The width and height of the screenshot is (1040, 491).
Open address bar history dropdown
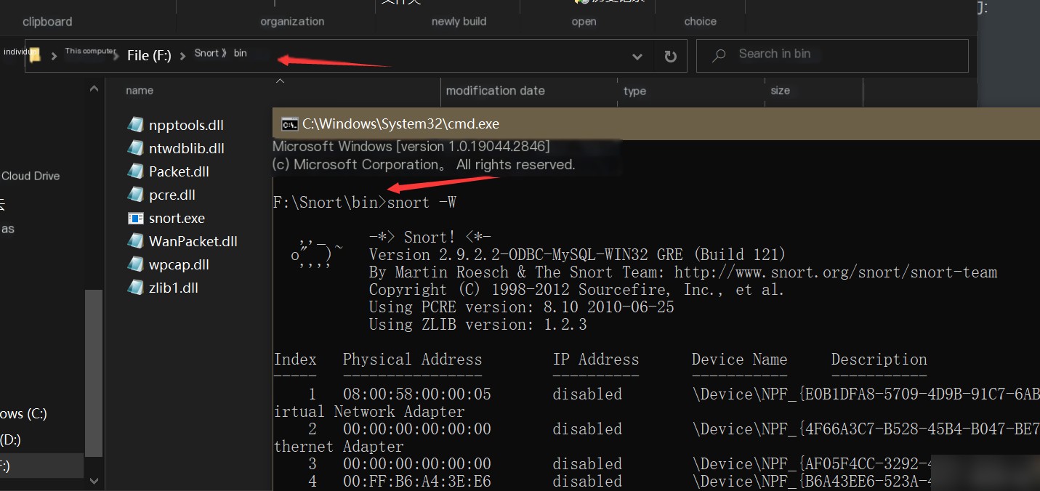(637, 56)
